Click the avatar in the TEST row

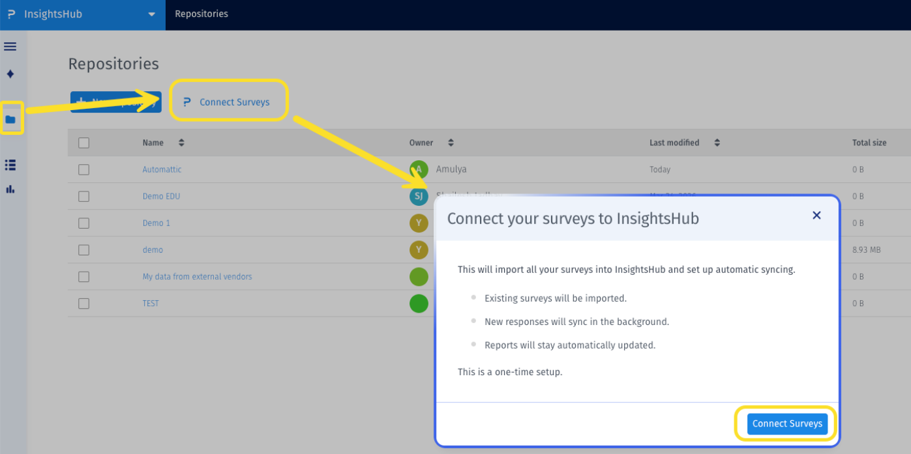tap(419, 303)
